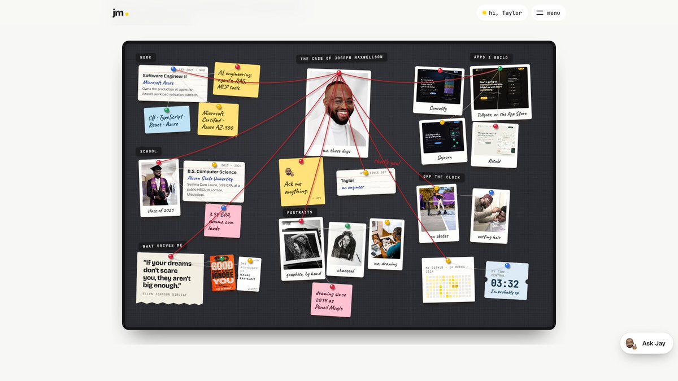Screen dimensions: 678x381
Task: Open the Ask Jay chat button
Action: point(646,343)
